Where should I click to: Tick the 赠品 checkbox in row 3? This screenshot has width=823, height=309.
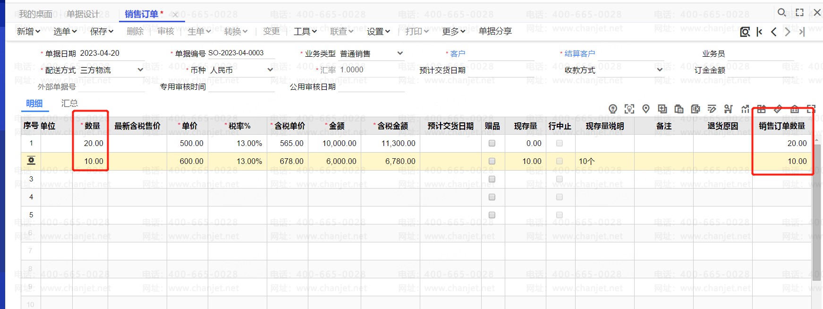click(492, 179)
